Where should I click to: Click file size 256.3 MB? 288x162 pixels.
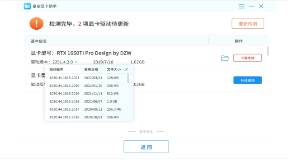[x=114, y=109]
